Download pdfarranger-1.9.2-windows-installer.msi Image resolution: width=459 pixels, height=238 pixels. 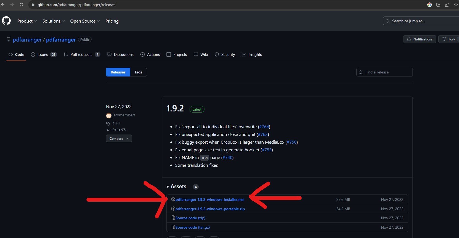pyautogui.click(x=210, y=199)
